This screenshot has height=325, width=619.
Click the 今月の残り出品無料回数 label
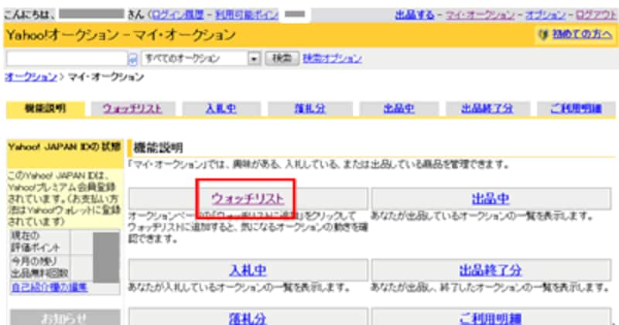(x=39, y=267)
